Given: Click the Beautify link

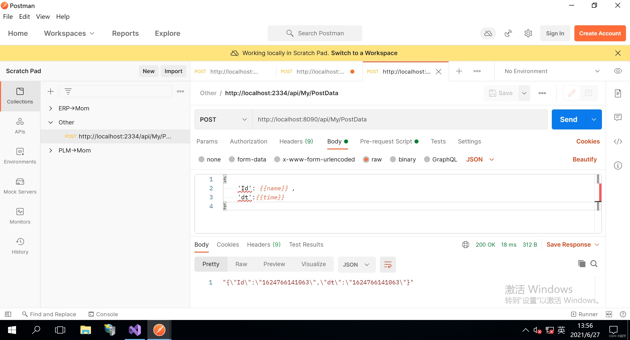Looking at the screenshot, I should 584,159.
